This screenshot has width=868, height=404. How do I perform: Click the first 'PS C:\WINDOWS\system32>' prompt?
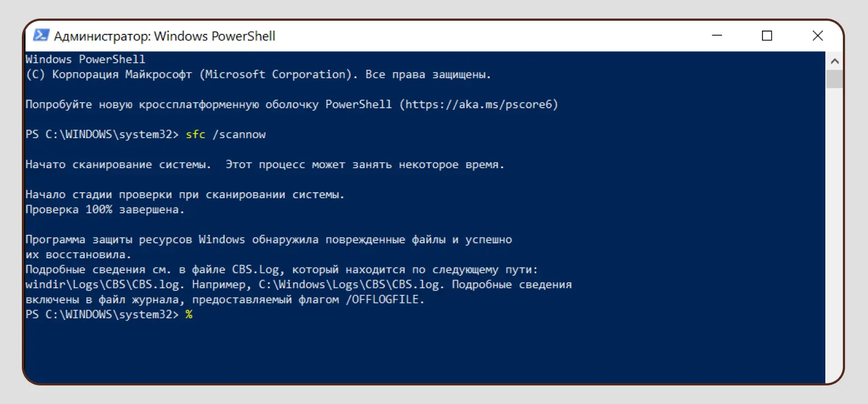[x=102, y=134]
